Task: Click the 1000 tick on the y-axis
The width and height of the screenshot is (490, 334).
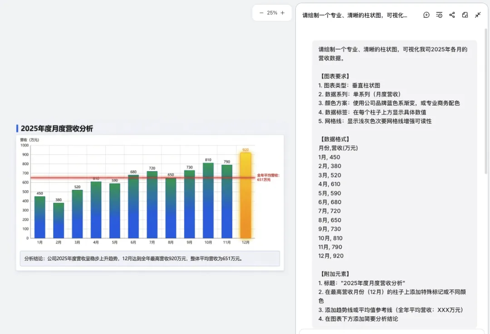Action: [24, 145]
